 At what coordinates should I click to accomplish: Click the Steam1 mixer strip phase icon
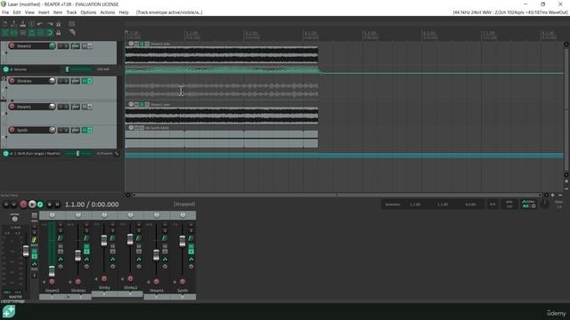point(165,267)
